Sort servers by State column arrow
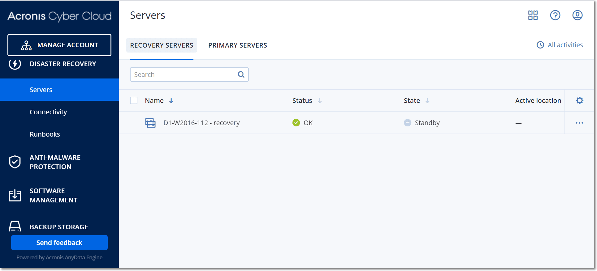597x271 pixels. 427,101
